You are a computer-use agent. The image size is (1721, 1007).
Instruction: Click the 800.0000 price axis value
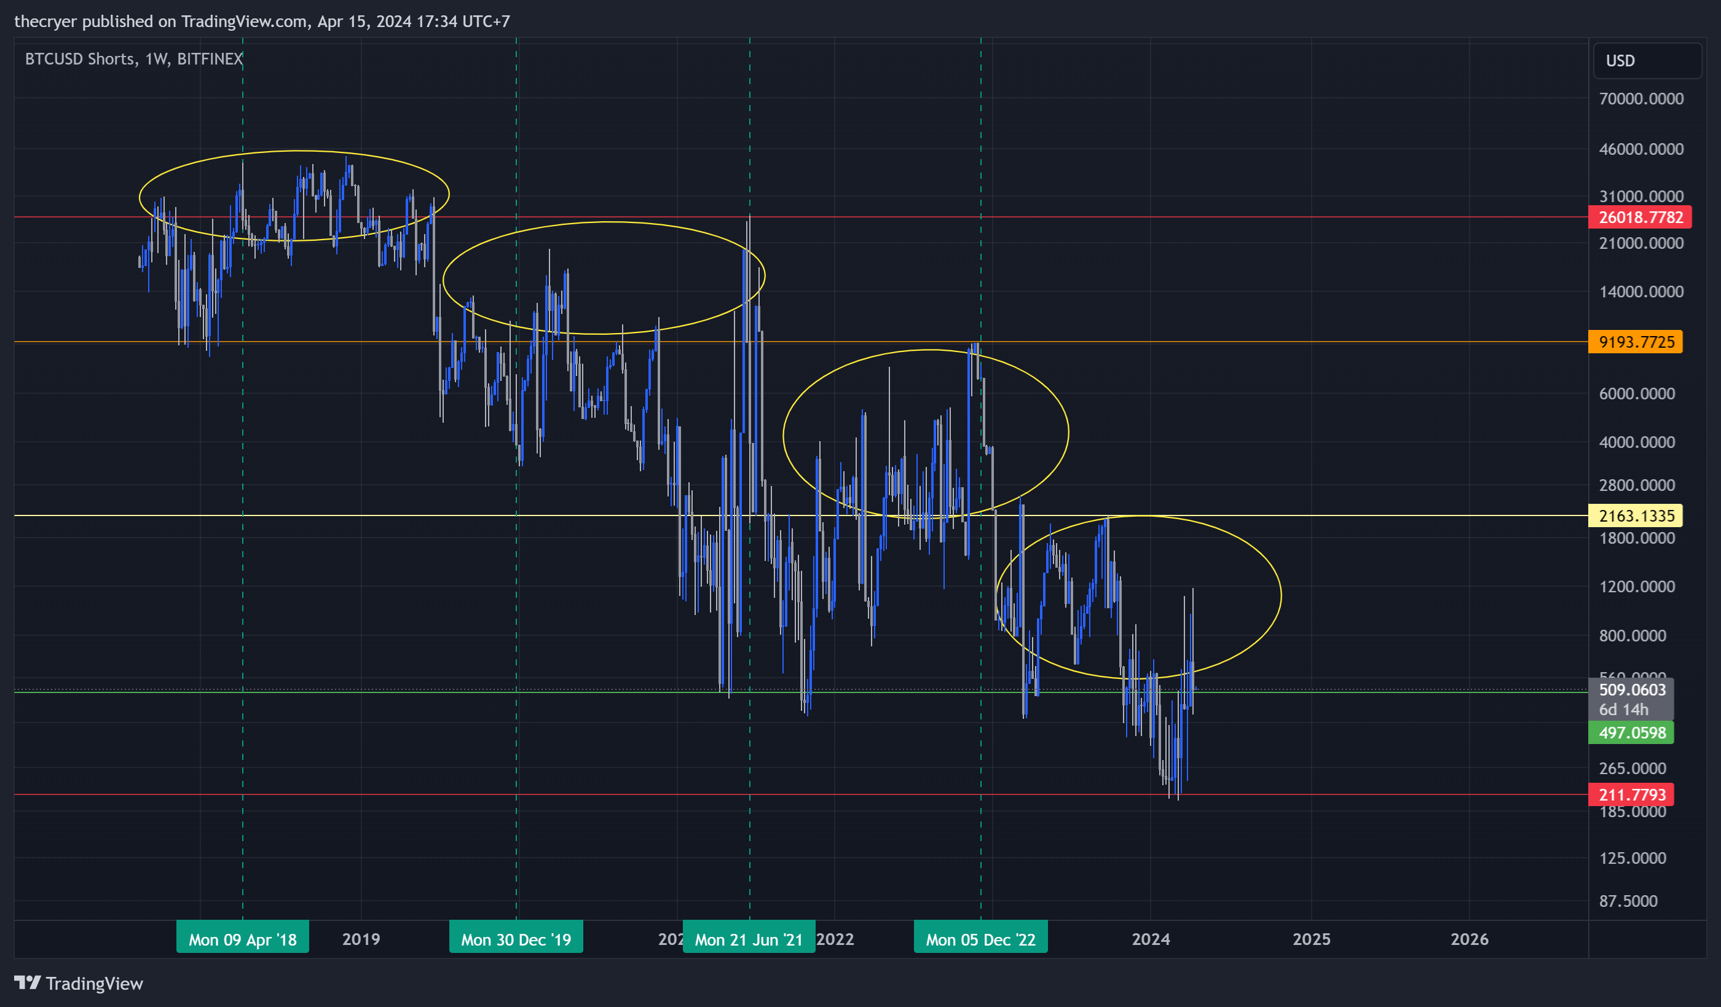(x=1633, y=637)
